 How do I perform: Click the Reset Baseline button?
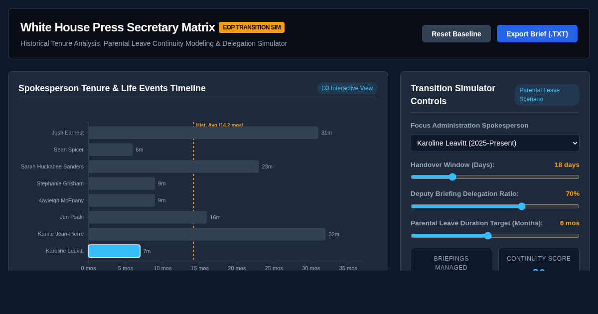[x=456, y=34]
